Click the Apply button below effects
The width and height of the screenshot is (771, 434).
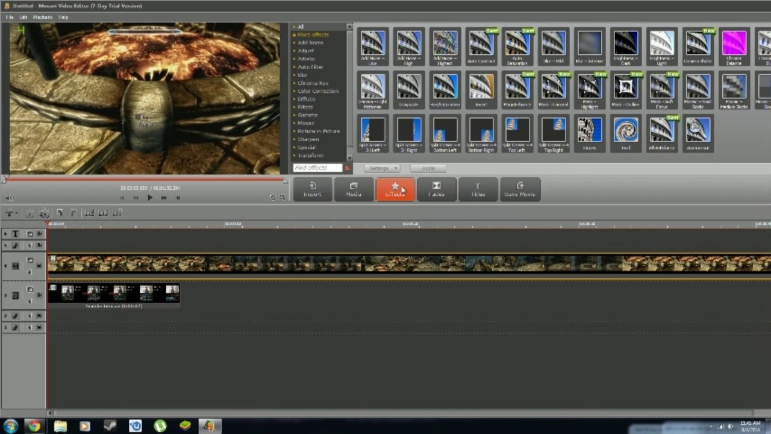(429, 168)
